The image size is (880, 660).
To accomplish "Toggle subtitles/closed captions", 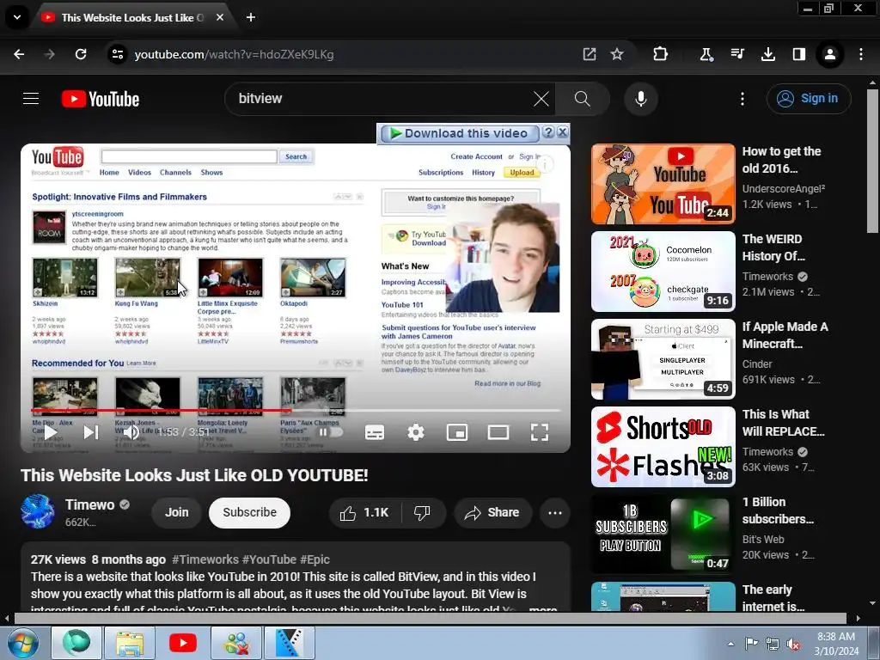I will tap(375, 432).
